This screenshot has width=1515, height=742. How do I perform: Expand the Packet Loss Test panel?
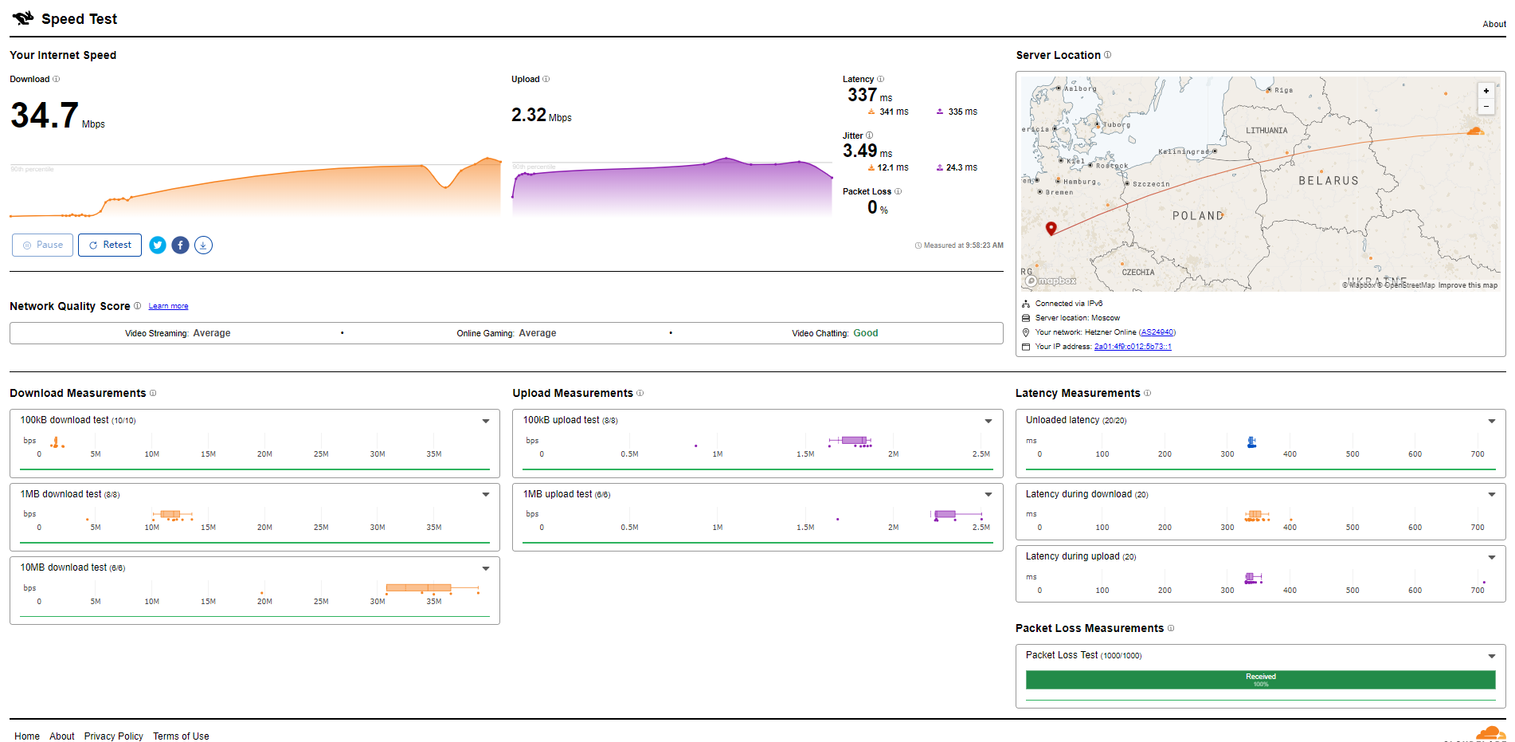point(1492,657)
